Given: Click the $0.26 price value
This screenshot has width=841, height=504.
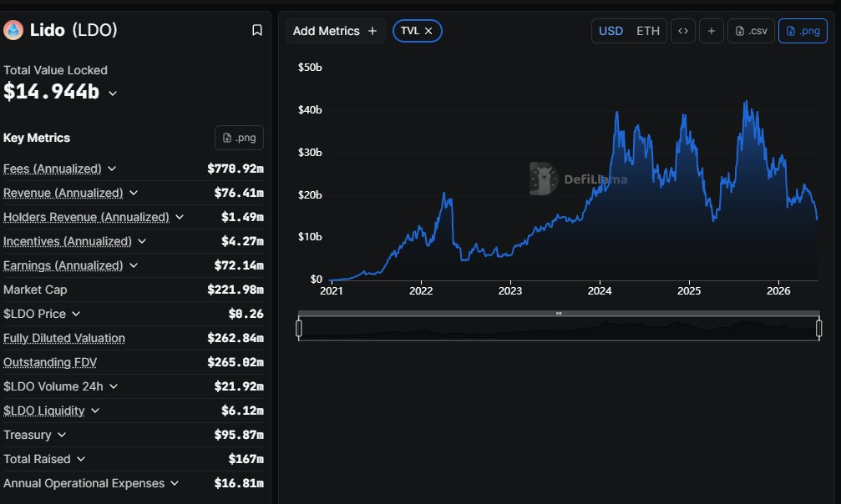Looking at the screenshot, I should [x=246, y=314].
